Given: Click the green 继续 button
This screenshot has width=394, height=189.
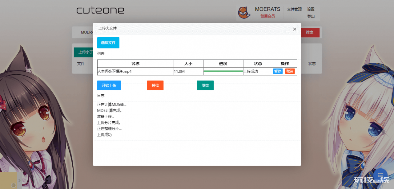Looking at the screenshot, I should 205,85.
